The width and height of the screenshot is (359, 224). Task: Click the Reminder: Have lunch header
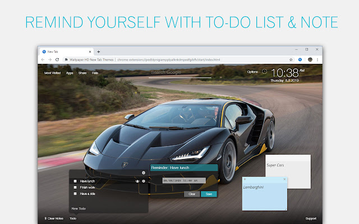pos(184,167)
